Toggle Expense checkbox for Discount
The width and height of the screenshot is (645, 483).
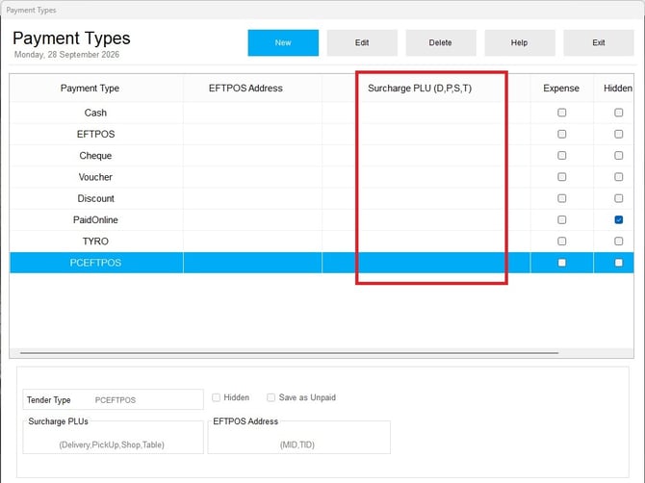[561, 198]
